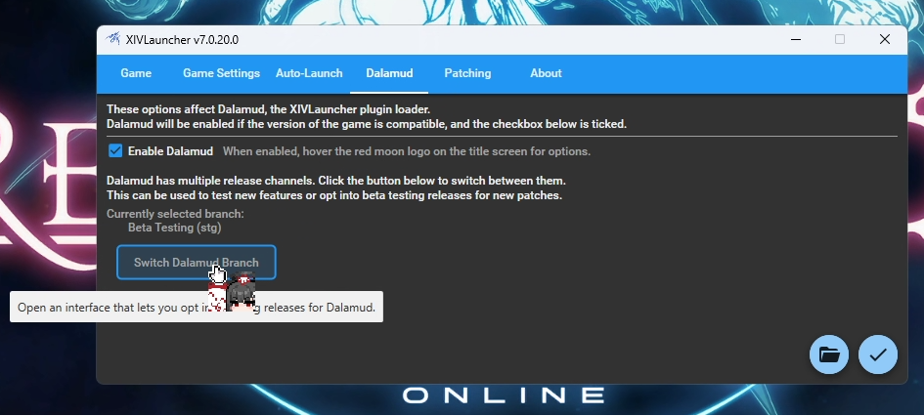The image size is (924, 416).
Task: Click the XIVLauncher v7.0.20.0 title text
Action: coord(182,40)
